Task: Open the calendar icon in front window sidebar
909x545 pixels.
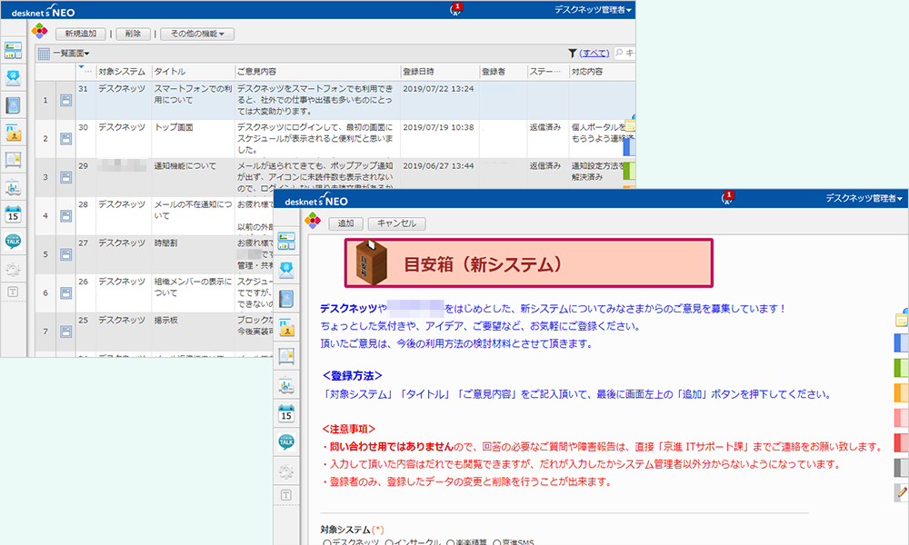Action: point(287,412)
